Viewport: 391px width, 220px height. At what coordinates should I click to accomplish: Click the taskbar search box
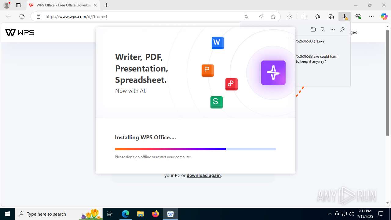[x=59, y=214]
